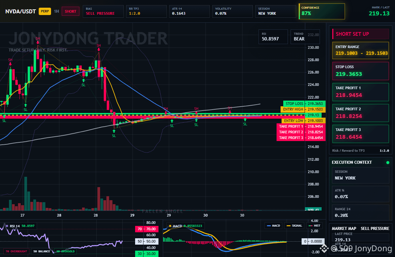Click the MARK / LAST price 219.13

pos(379,14)
